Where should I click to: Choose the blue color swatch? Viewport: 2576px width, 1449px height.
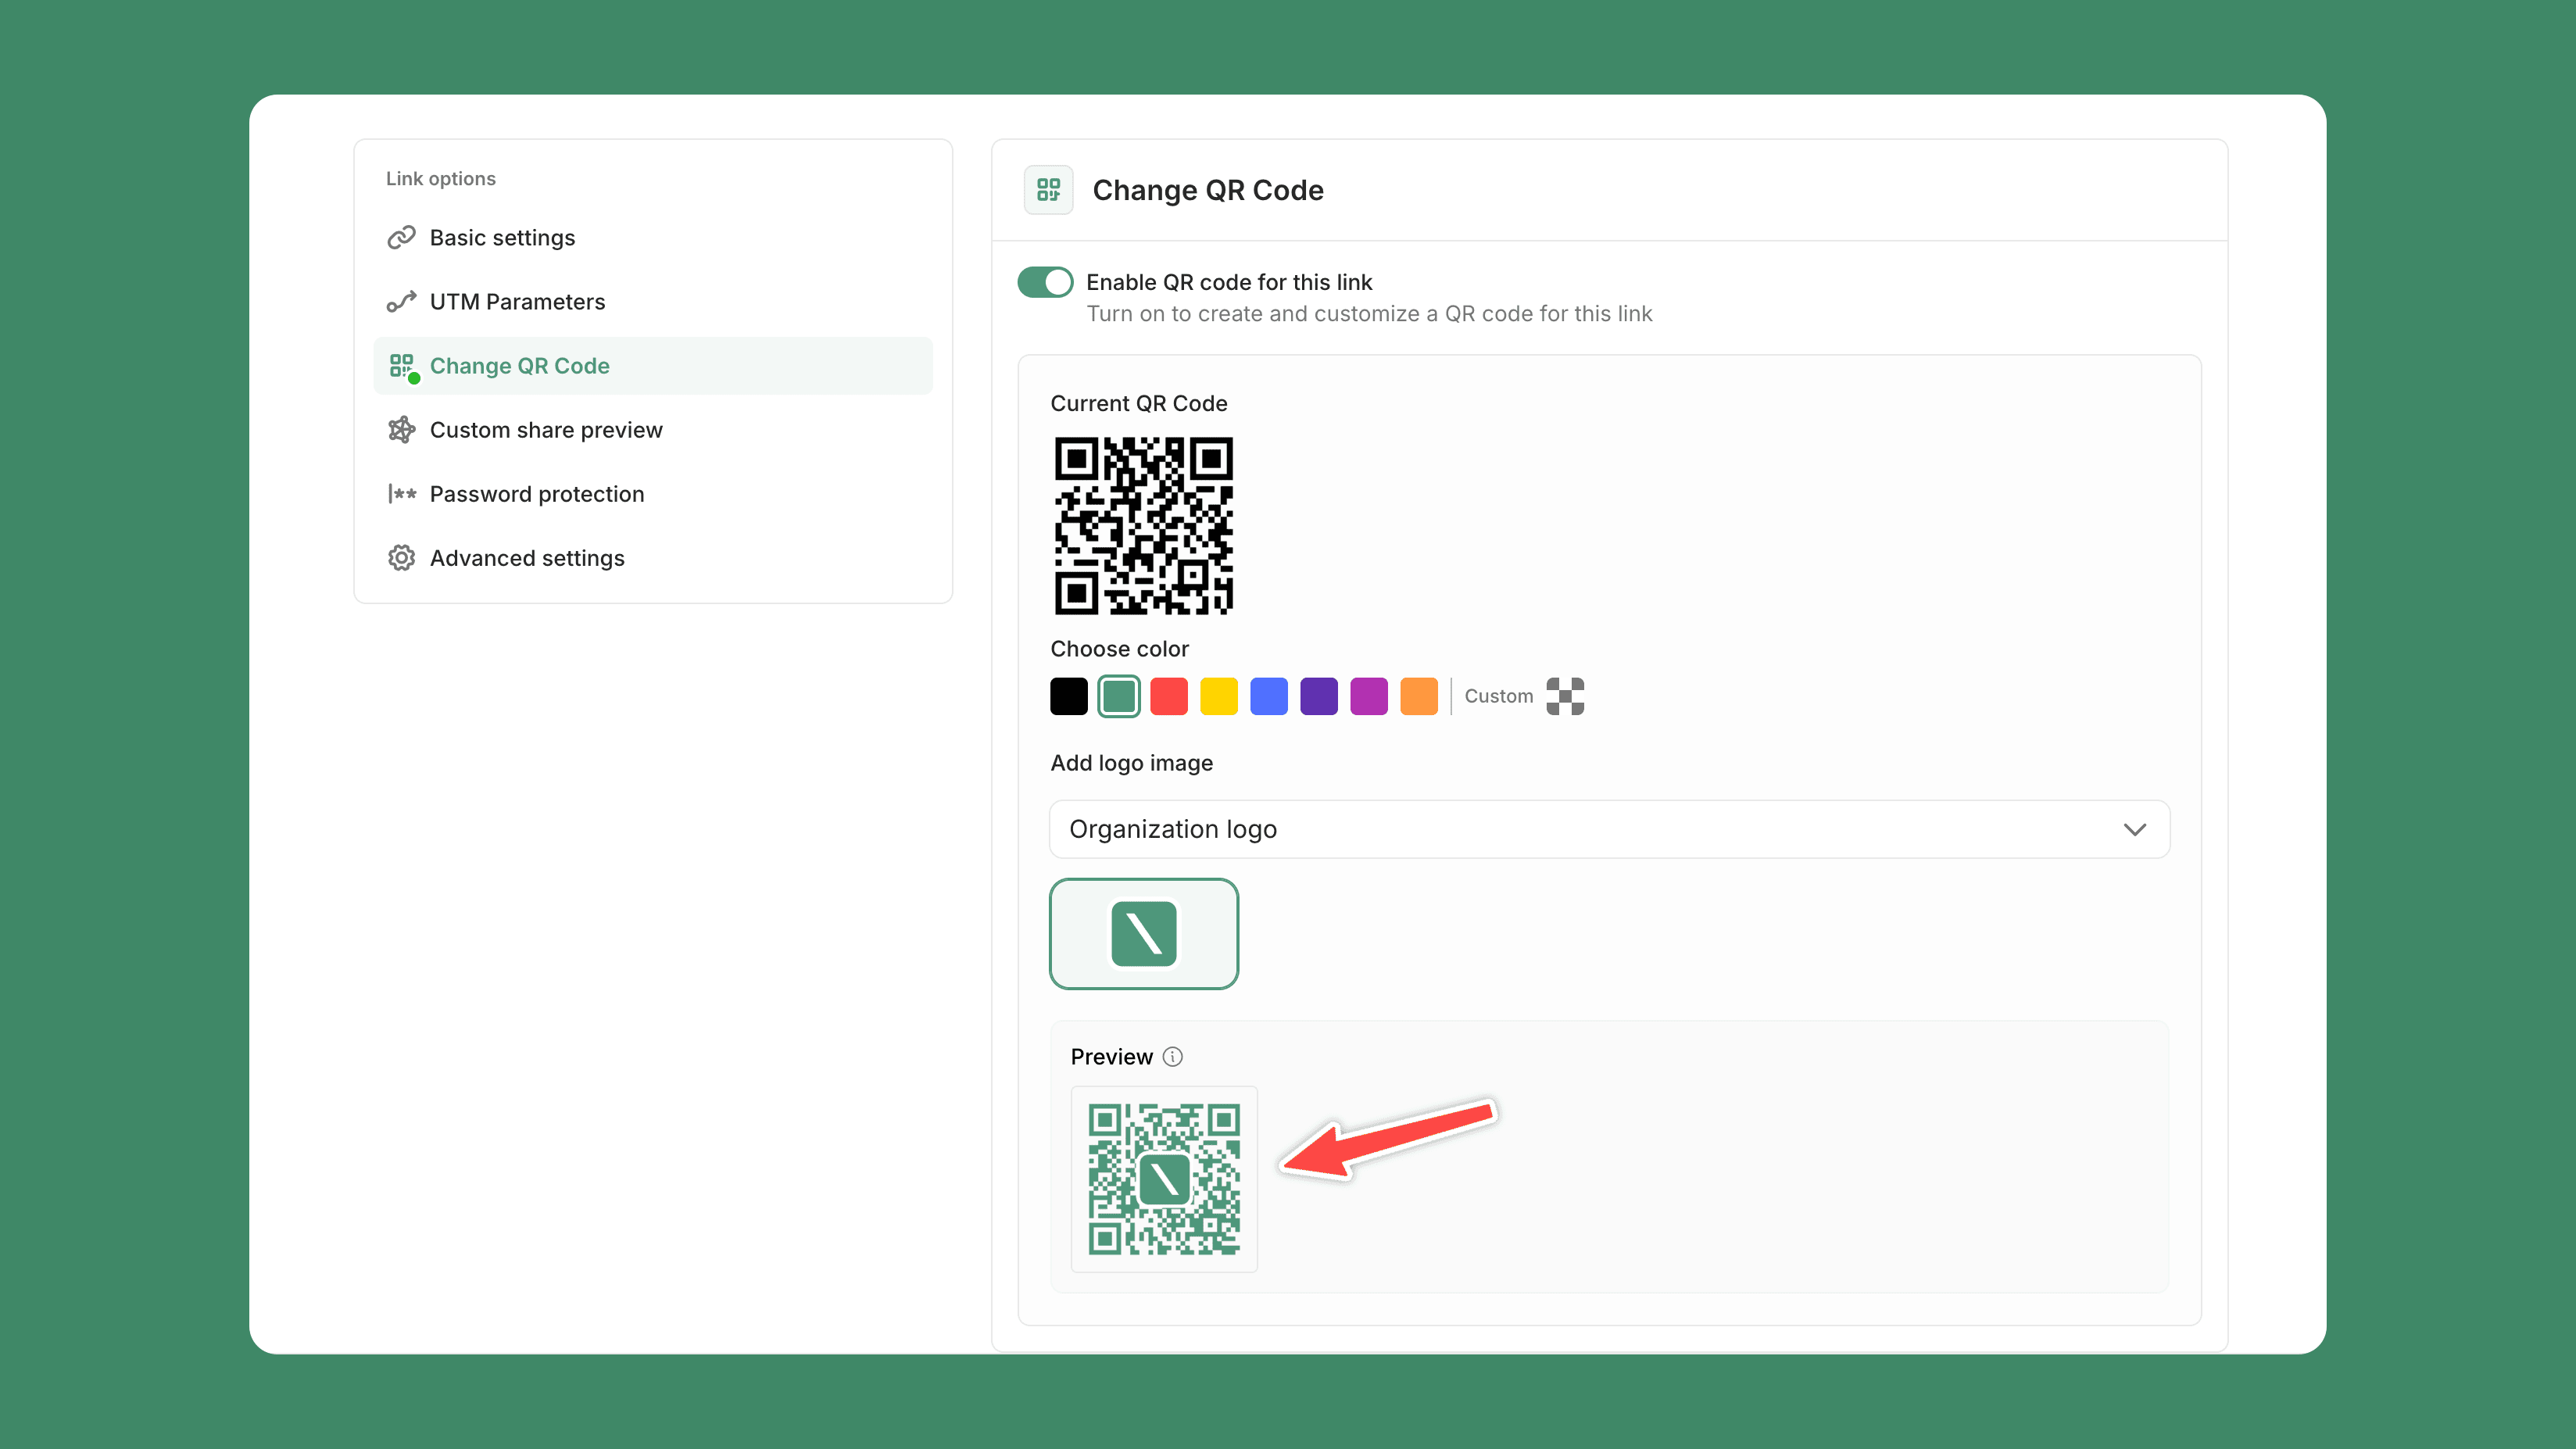pyautogui.click(x=1269, y=696)
